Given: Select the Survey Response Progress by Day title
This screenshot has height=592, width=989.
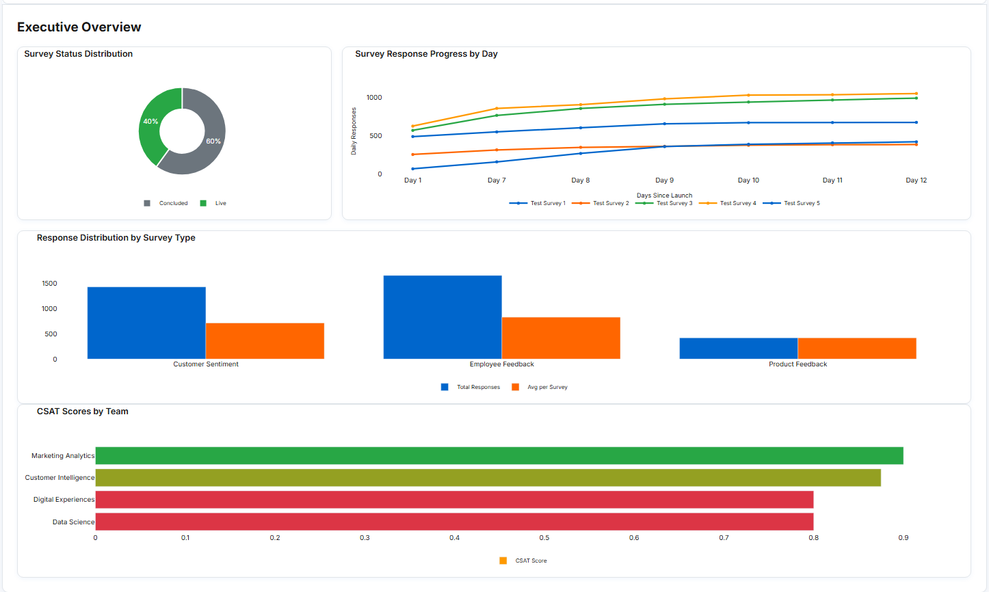Looking at the screenshot, I should point(426,54).
